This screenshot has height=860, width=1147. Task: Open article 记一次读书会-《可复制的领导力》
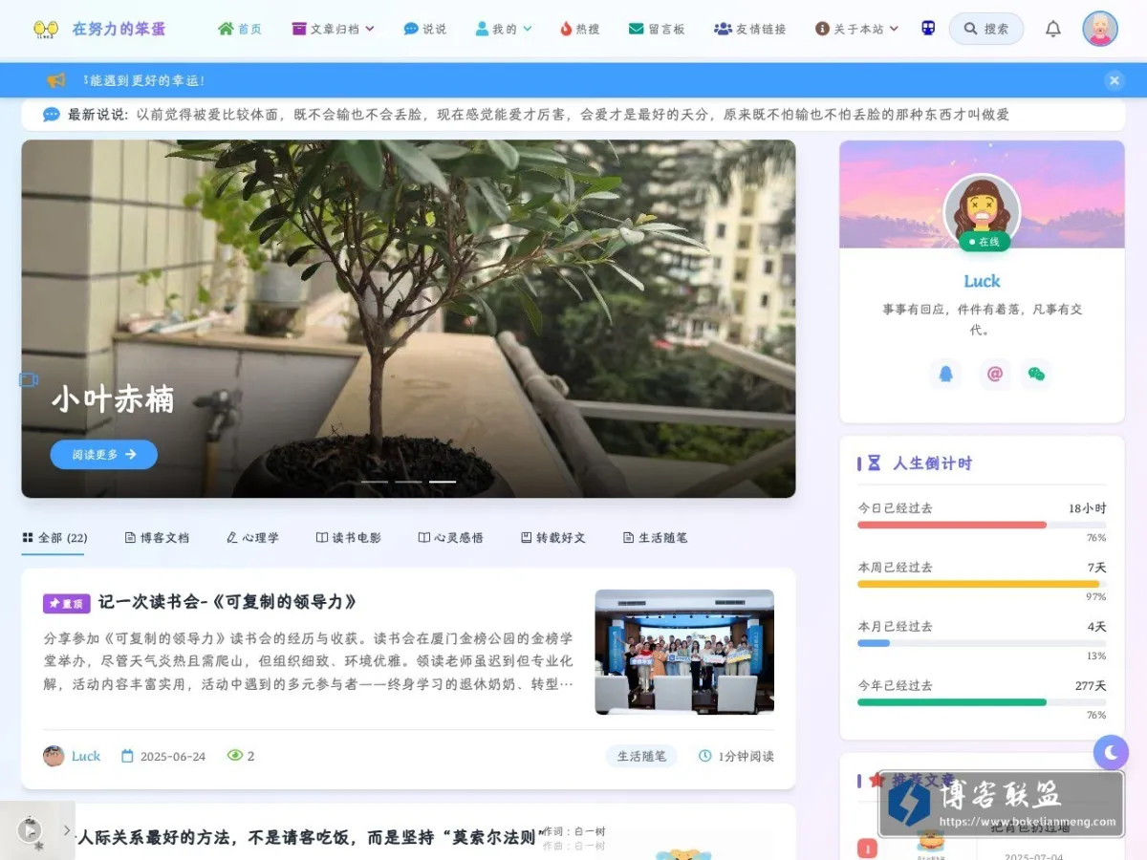(x=227, y=602)
